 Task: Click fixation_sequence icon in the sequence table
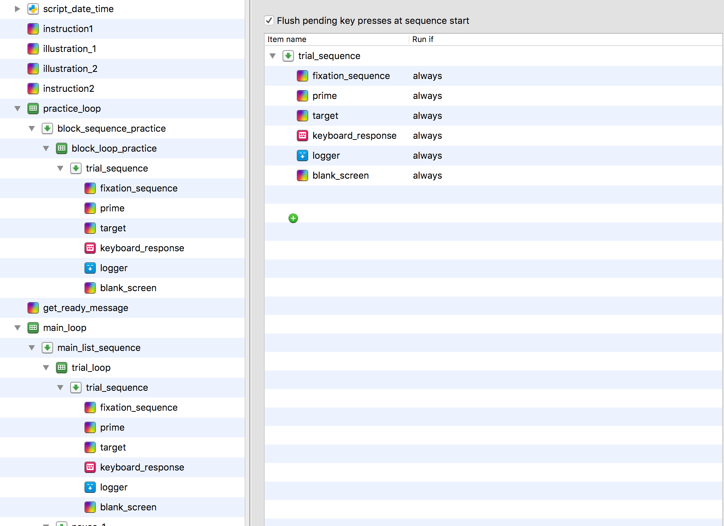(302, 76)
